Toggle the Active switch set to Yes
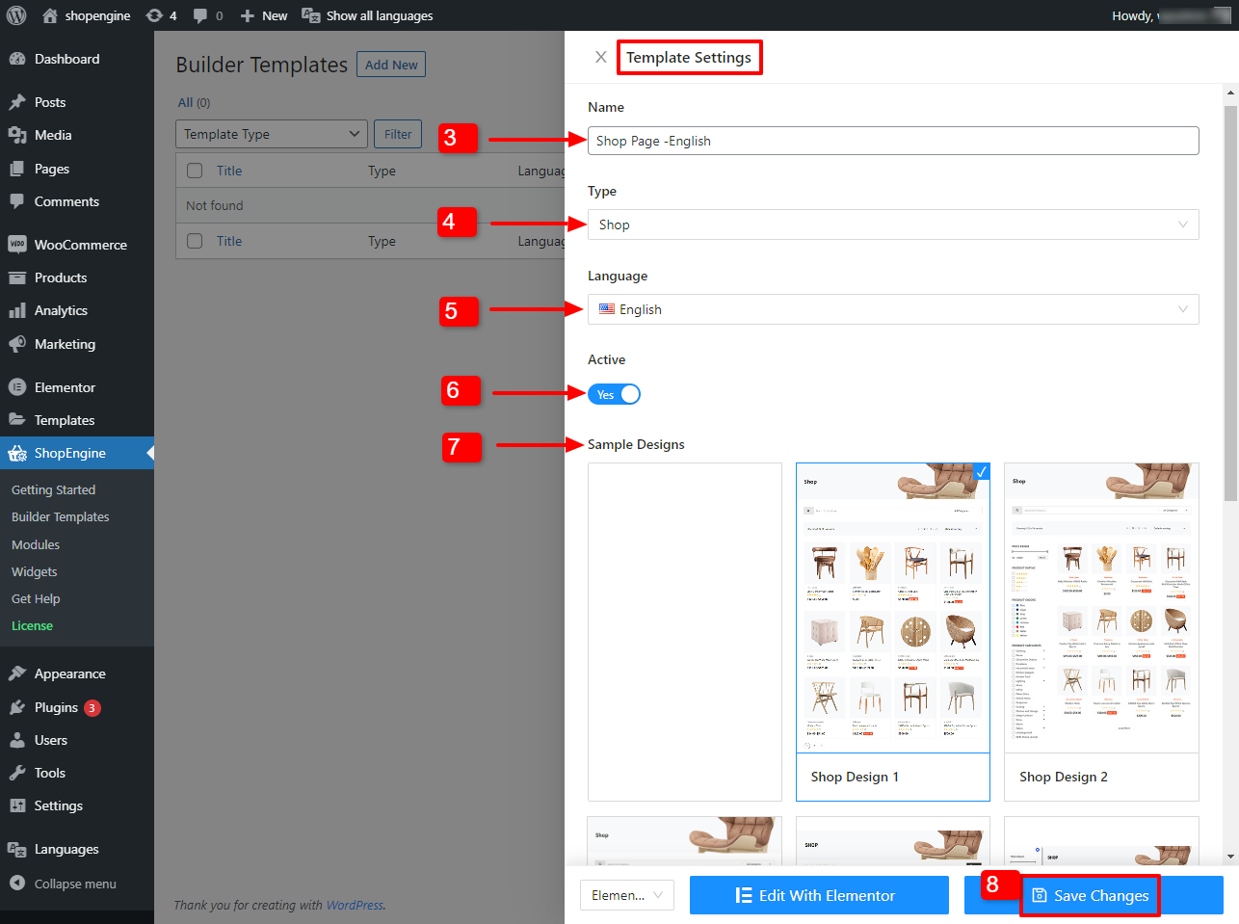The width and height of the screenshot is (1239, 924). coord(614,394)
